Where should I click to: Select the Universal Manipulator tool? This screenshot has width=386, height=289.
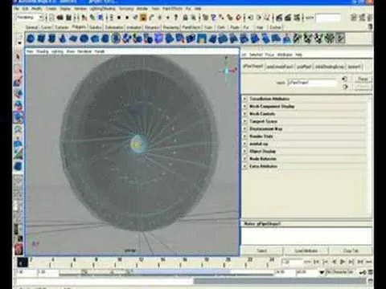coord(18,130)
